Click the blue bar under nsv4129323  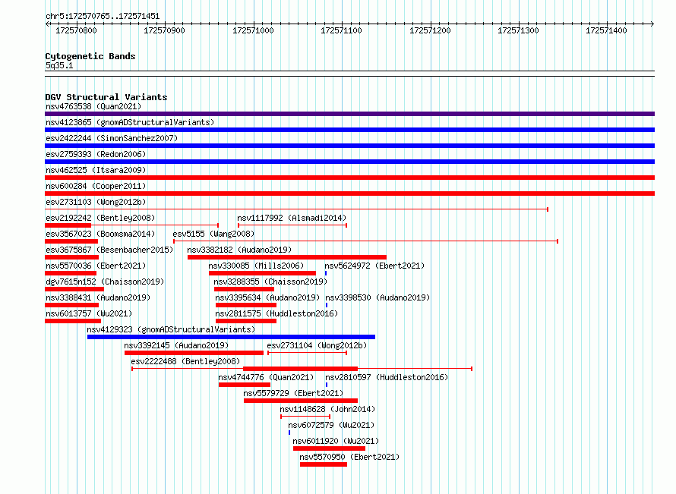[231, 337]
